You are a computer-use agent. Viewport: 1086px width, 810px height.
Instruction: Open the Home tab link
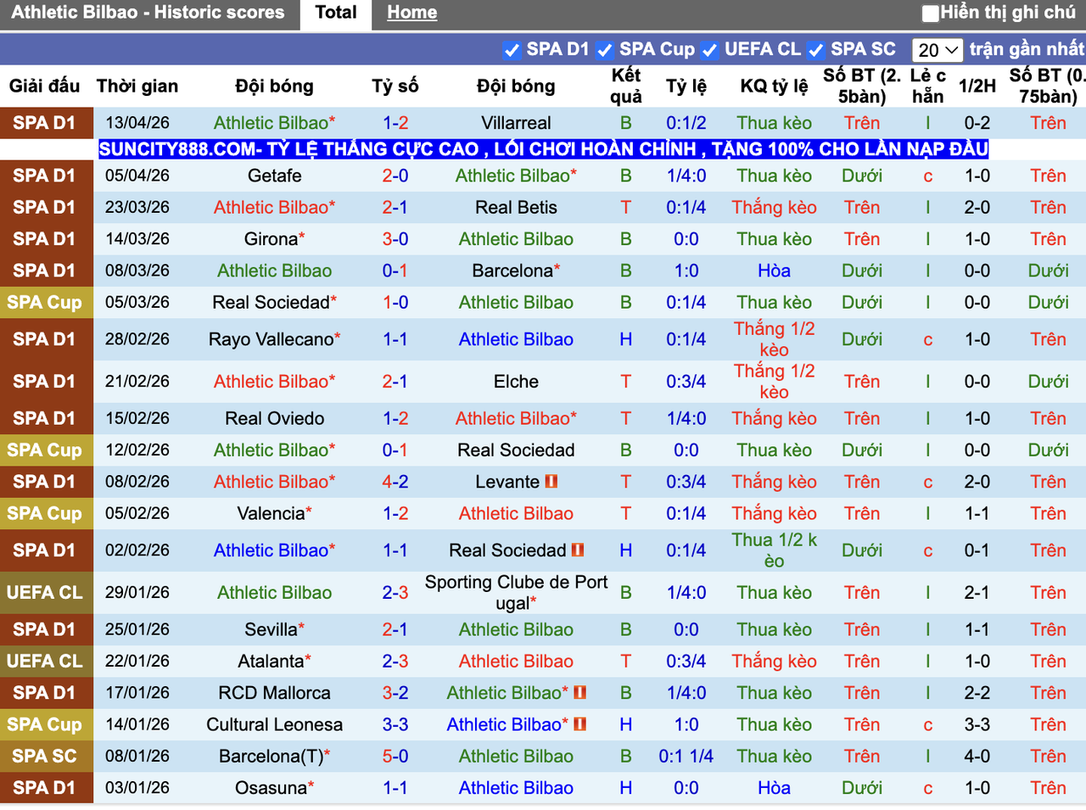(412, 13)
